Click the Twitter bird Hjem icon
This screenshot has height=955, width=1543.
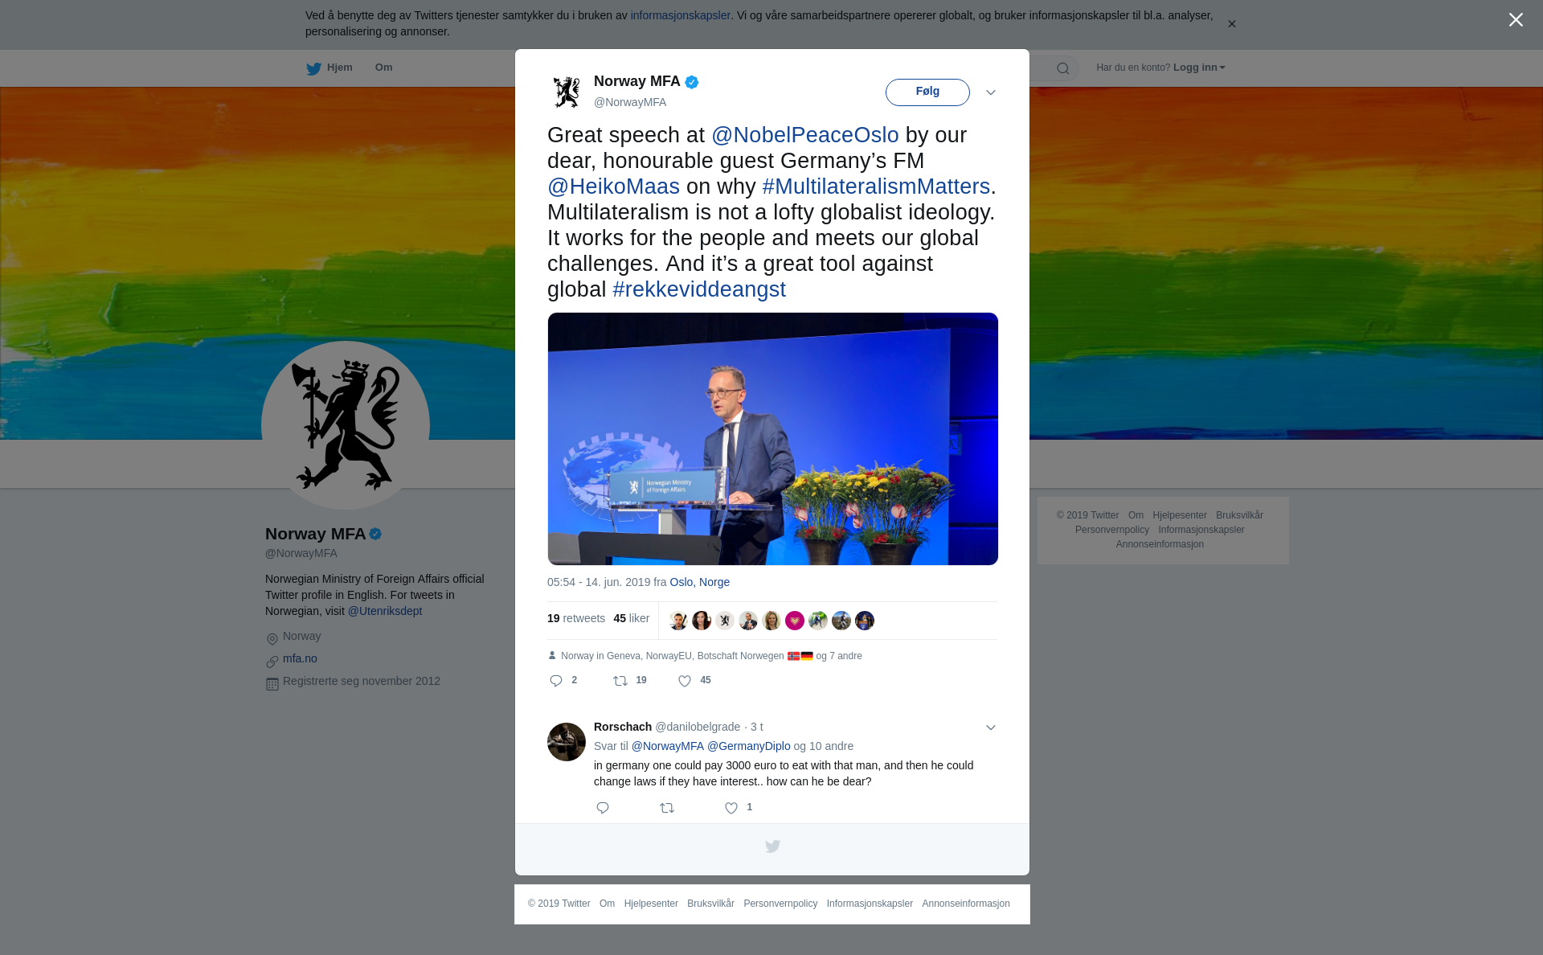pyautogui.click(x=313, y=68)
